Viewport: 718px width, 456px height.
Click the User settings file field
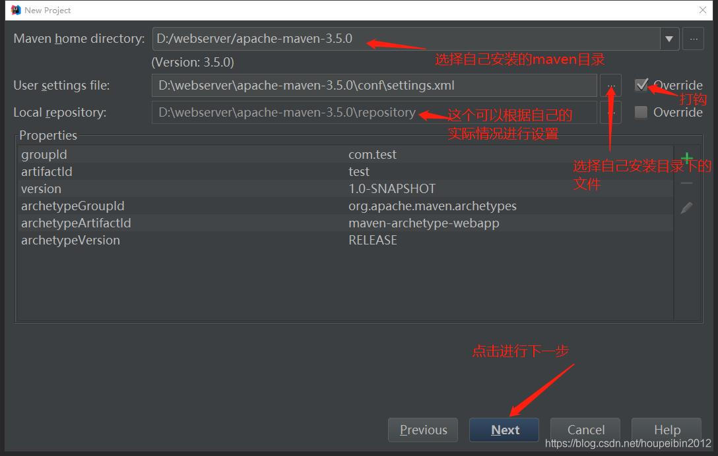(x=374, y=86)
